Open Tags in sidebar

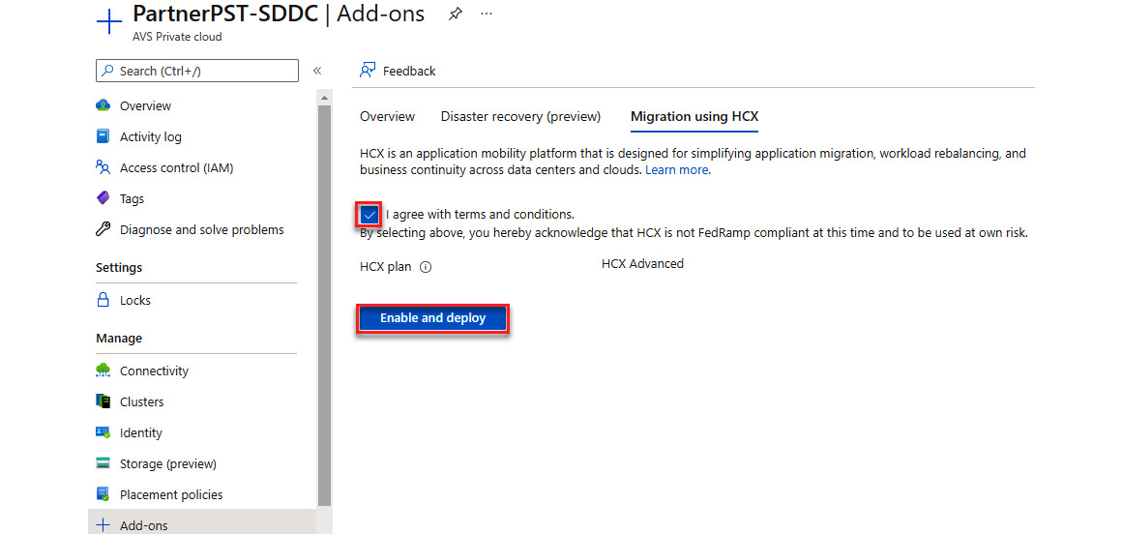tap(132, 199)
